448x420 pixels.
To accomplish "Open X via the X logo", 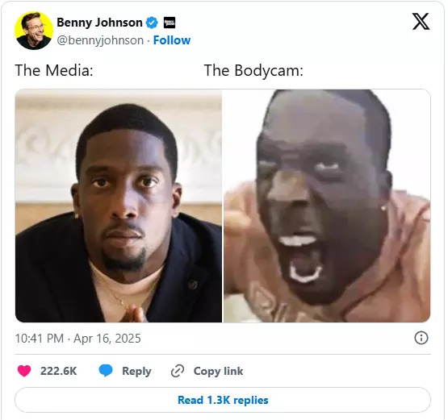I will tap(421, 22).
